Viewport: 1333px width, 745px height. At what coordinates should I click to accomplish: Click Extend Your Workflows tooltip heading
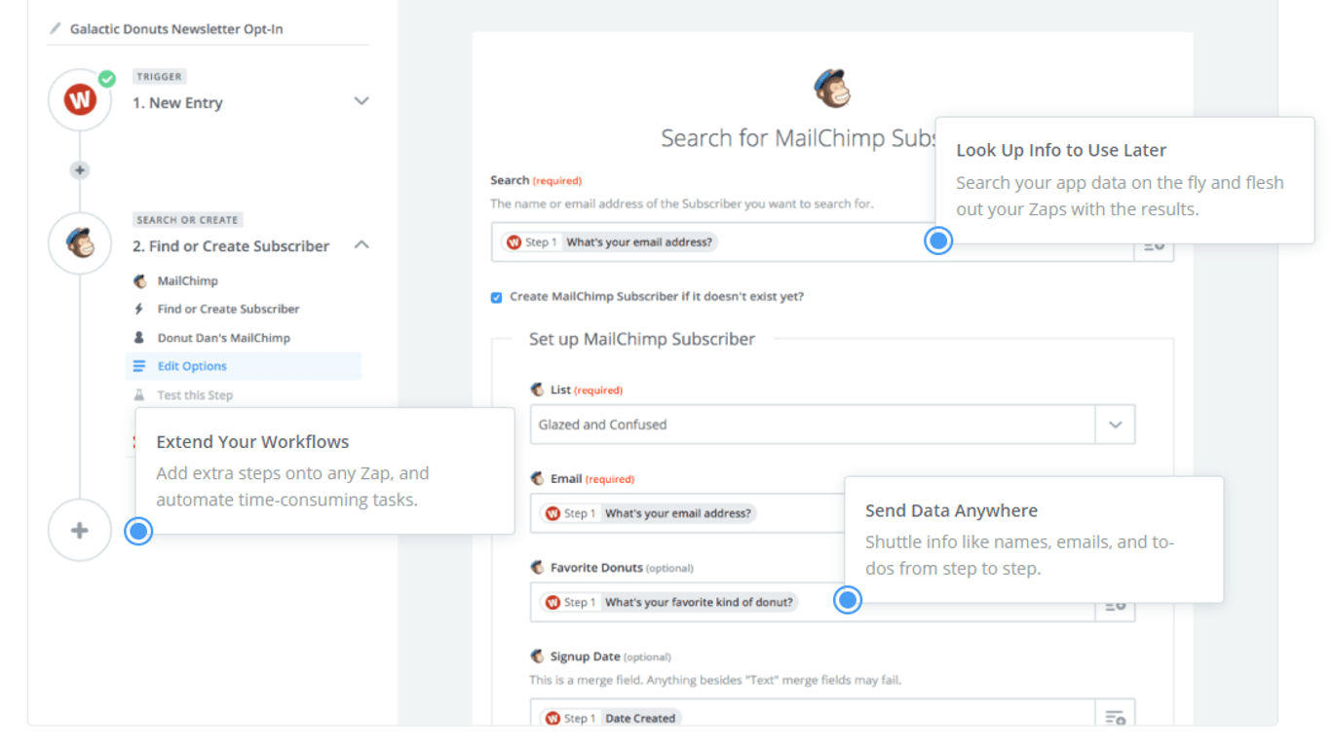pos(252,442)
